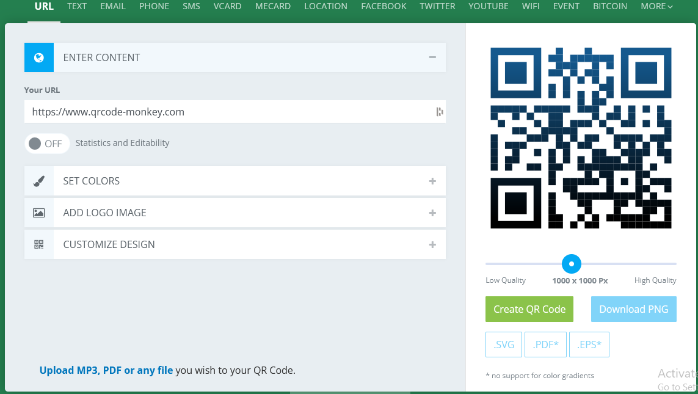Viewport: 698px width, 394px height.
Task: Open the SMS tab
Action: [x=191, y=6]
